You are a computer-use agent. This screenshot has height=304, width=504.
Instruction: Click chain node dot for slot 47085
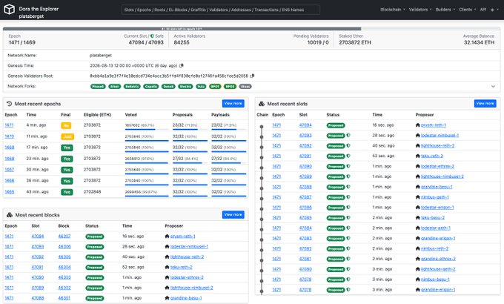[x=262, y=219]
